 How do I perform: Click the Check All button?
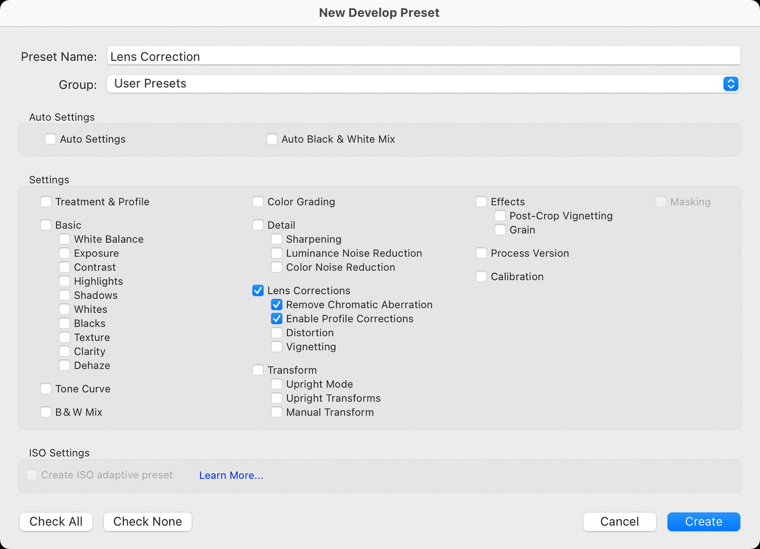tap(56, 522)
